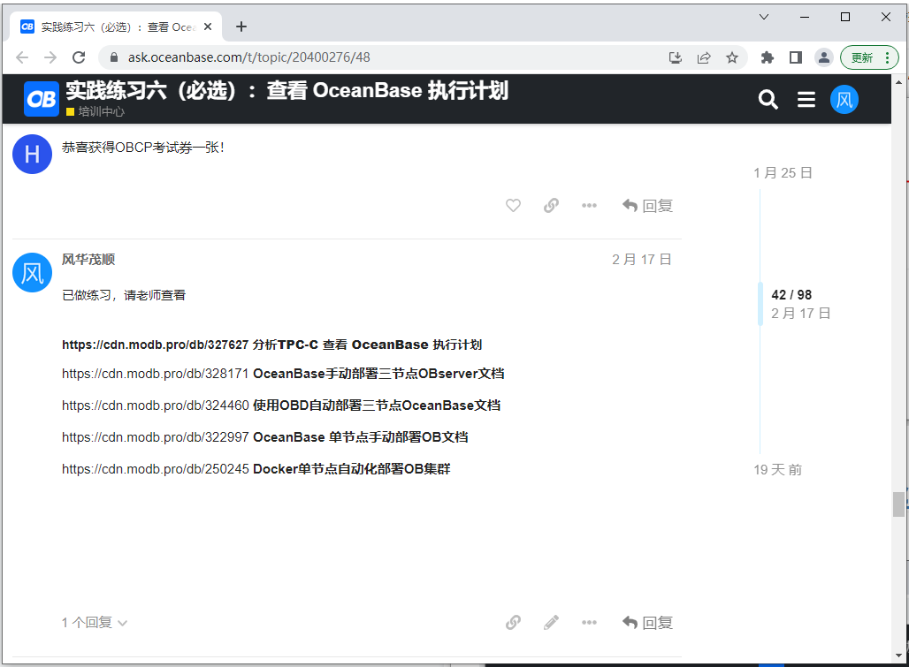
Task: Bookmark this page with star icon
Action: [732, 57]
